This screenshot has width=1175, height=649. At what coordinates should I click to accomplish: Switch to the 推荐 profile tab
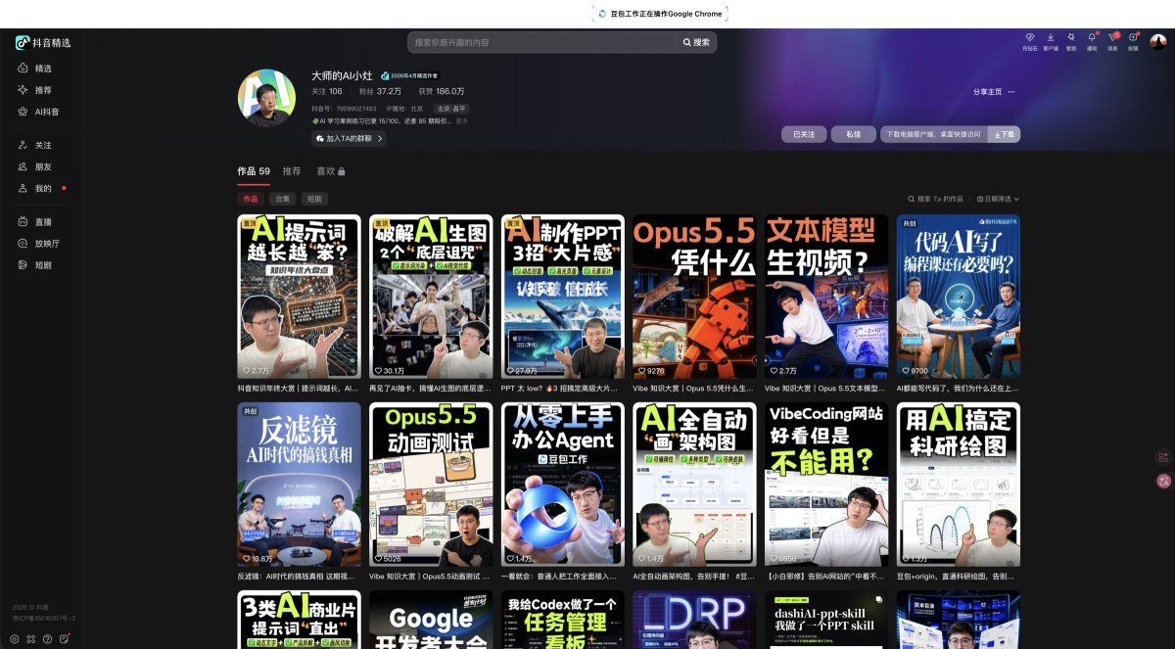click(292, 170)
